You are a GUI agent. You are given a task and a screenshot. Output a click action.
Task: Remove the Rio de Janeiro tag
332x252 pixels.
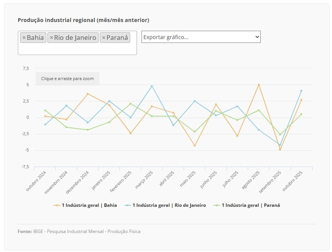(51, 38)
